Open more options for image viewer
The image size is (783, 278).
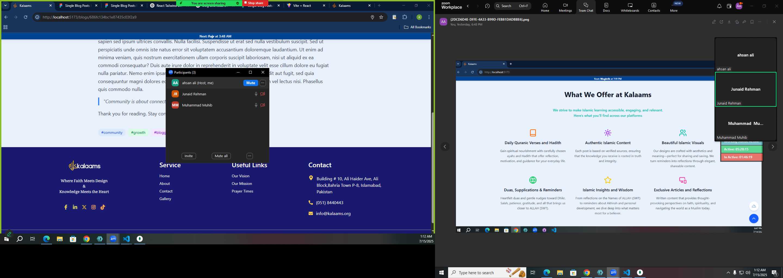pyautogui.click(x=760, y=22)
